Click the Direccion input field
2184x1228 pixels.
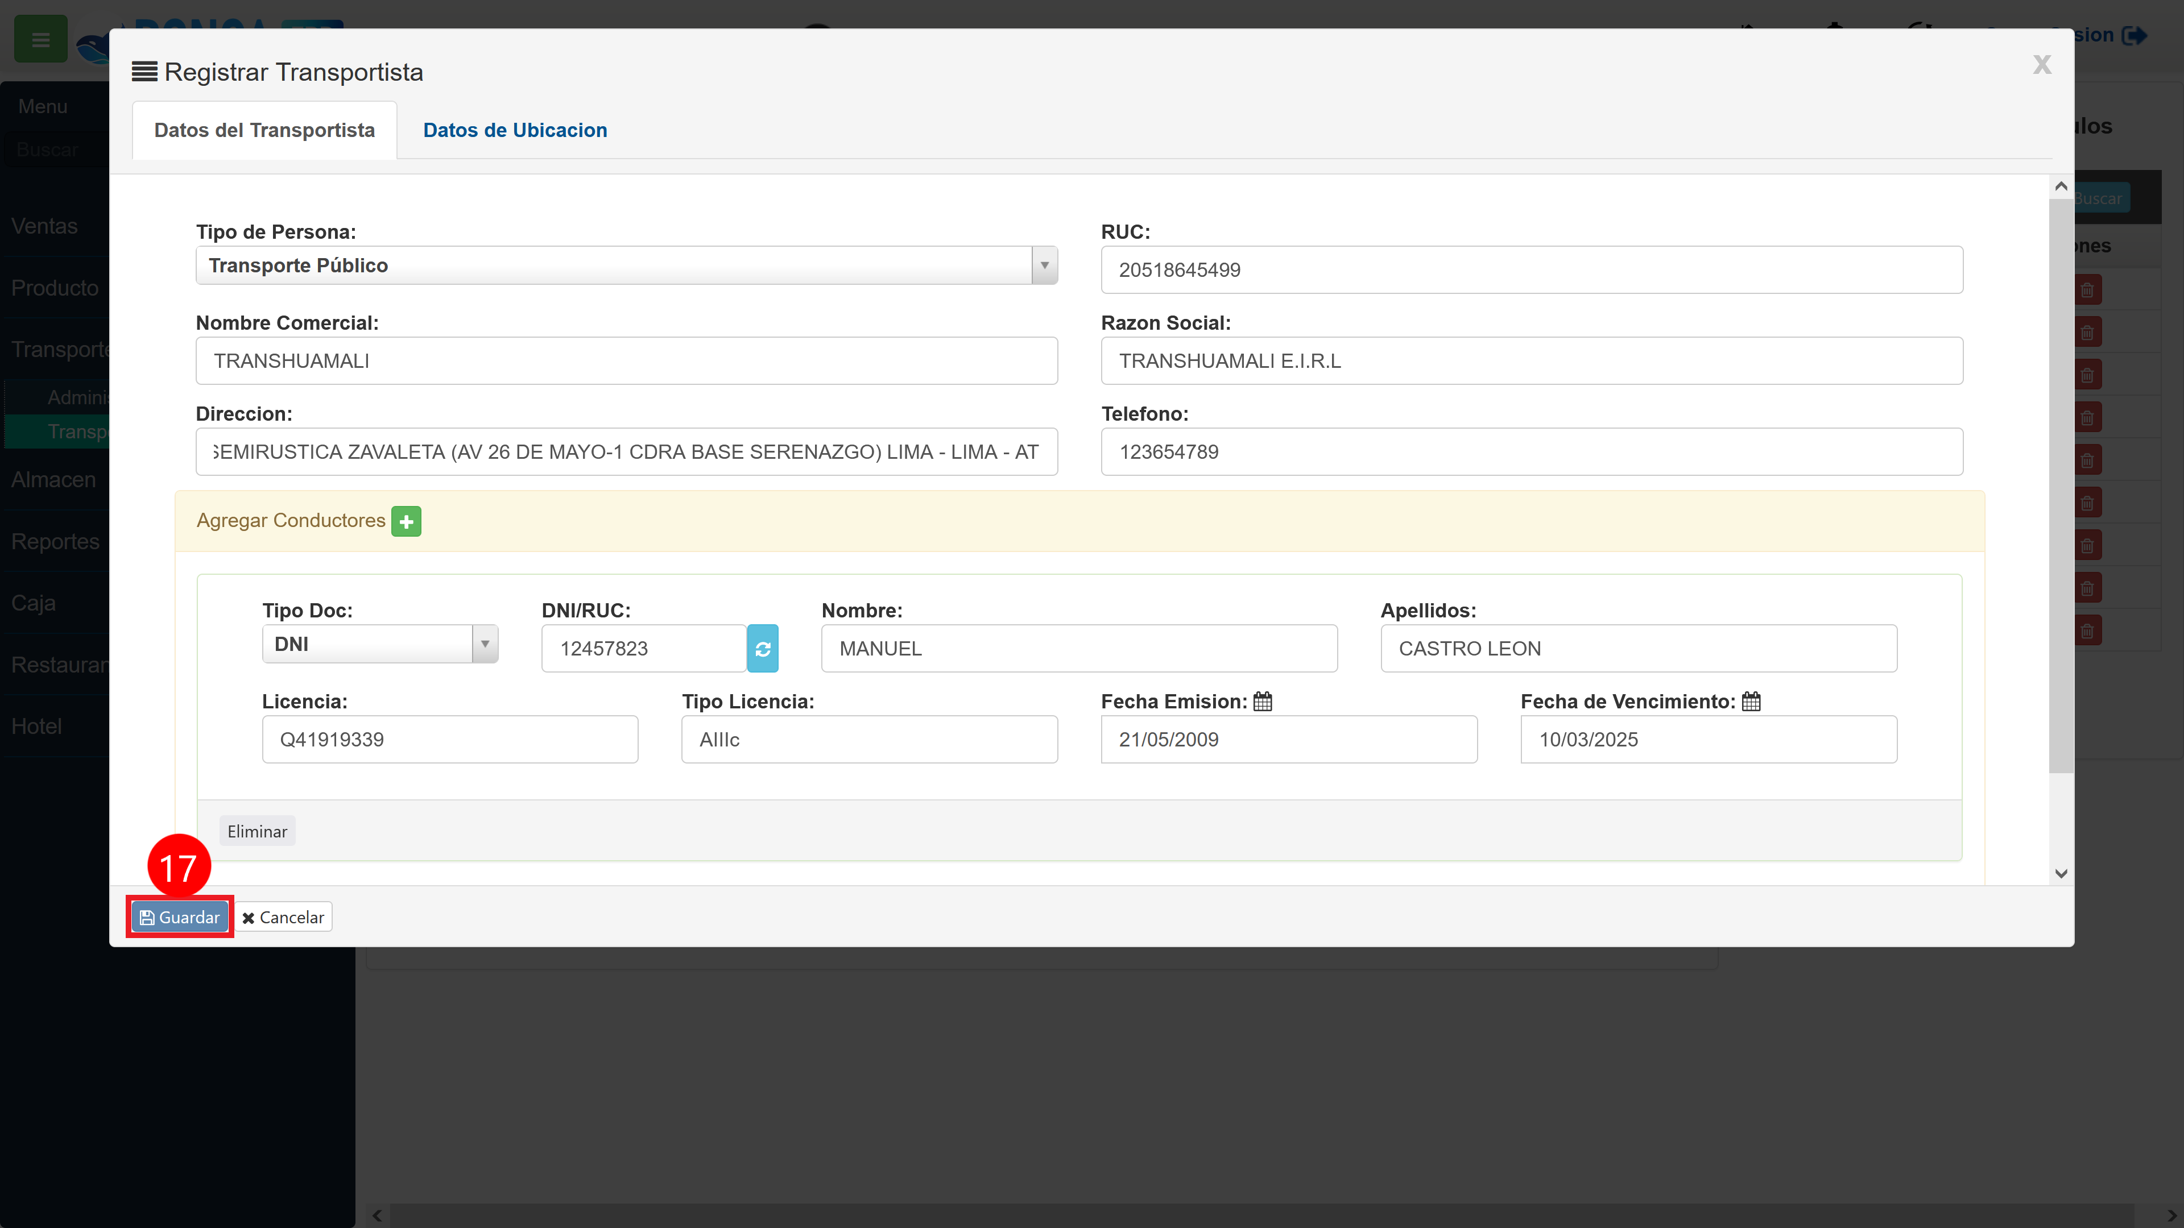tap(627, 452)
